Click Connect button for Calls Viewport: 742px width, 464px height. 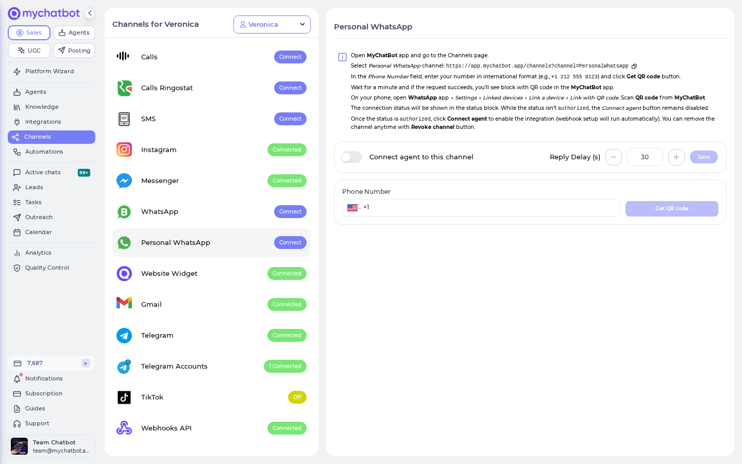[290, 57]
